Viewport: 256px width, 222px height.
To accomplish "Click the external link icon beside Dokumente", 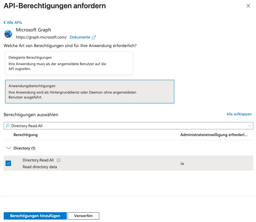I will (x=94, y=37).
